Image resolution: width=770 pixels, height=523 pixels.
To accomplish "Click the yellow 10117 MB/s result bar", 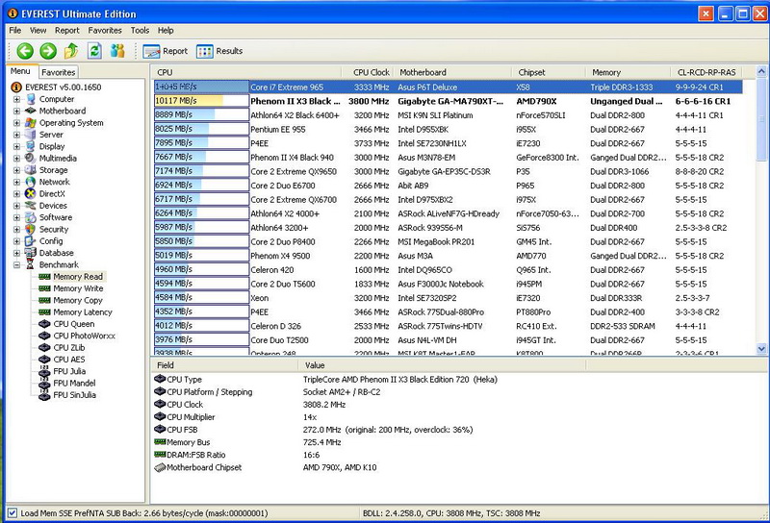I will click(x=189, y=100).
